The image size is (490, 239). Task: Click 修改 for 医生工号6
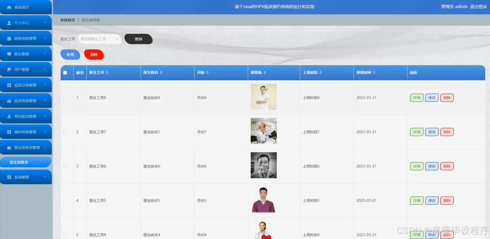tap(432, 166)
